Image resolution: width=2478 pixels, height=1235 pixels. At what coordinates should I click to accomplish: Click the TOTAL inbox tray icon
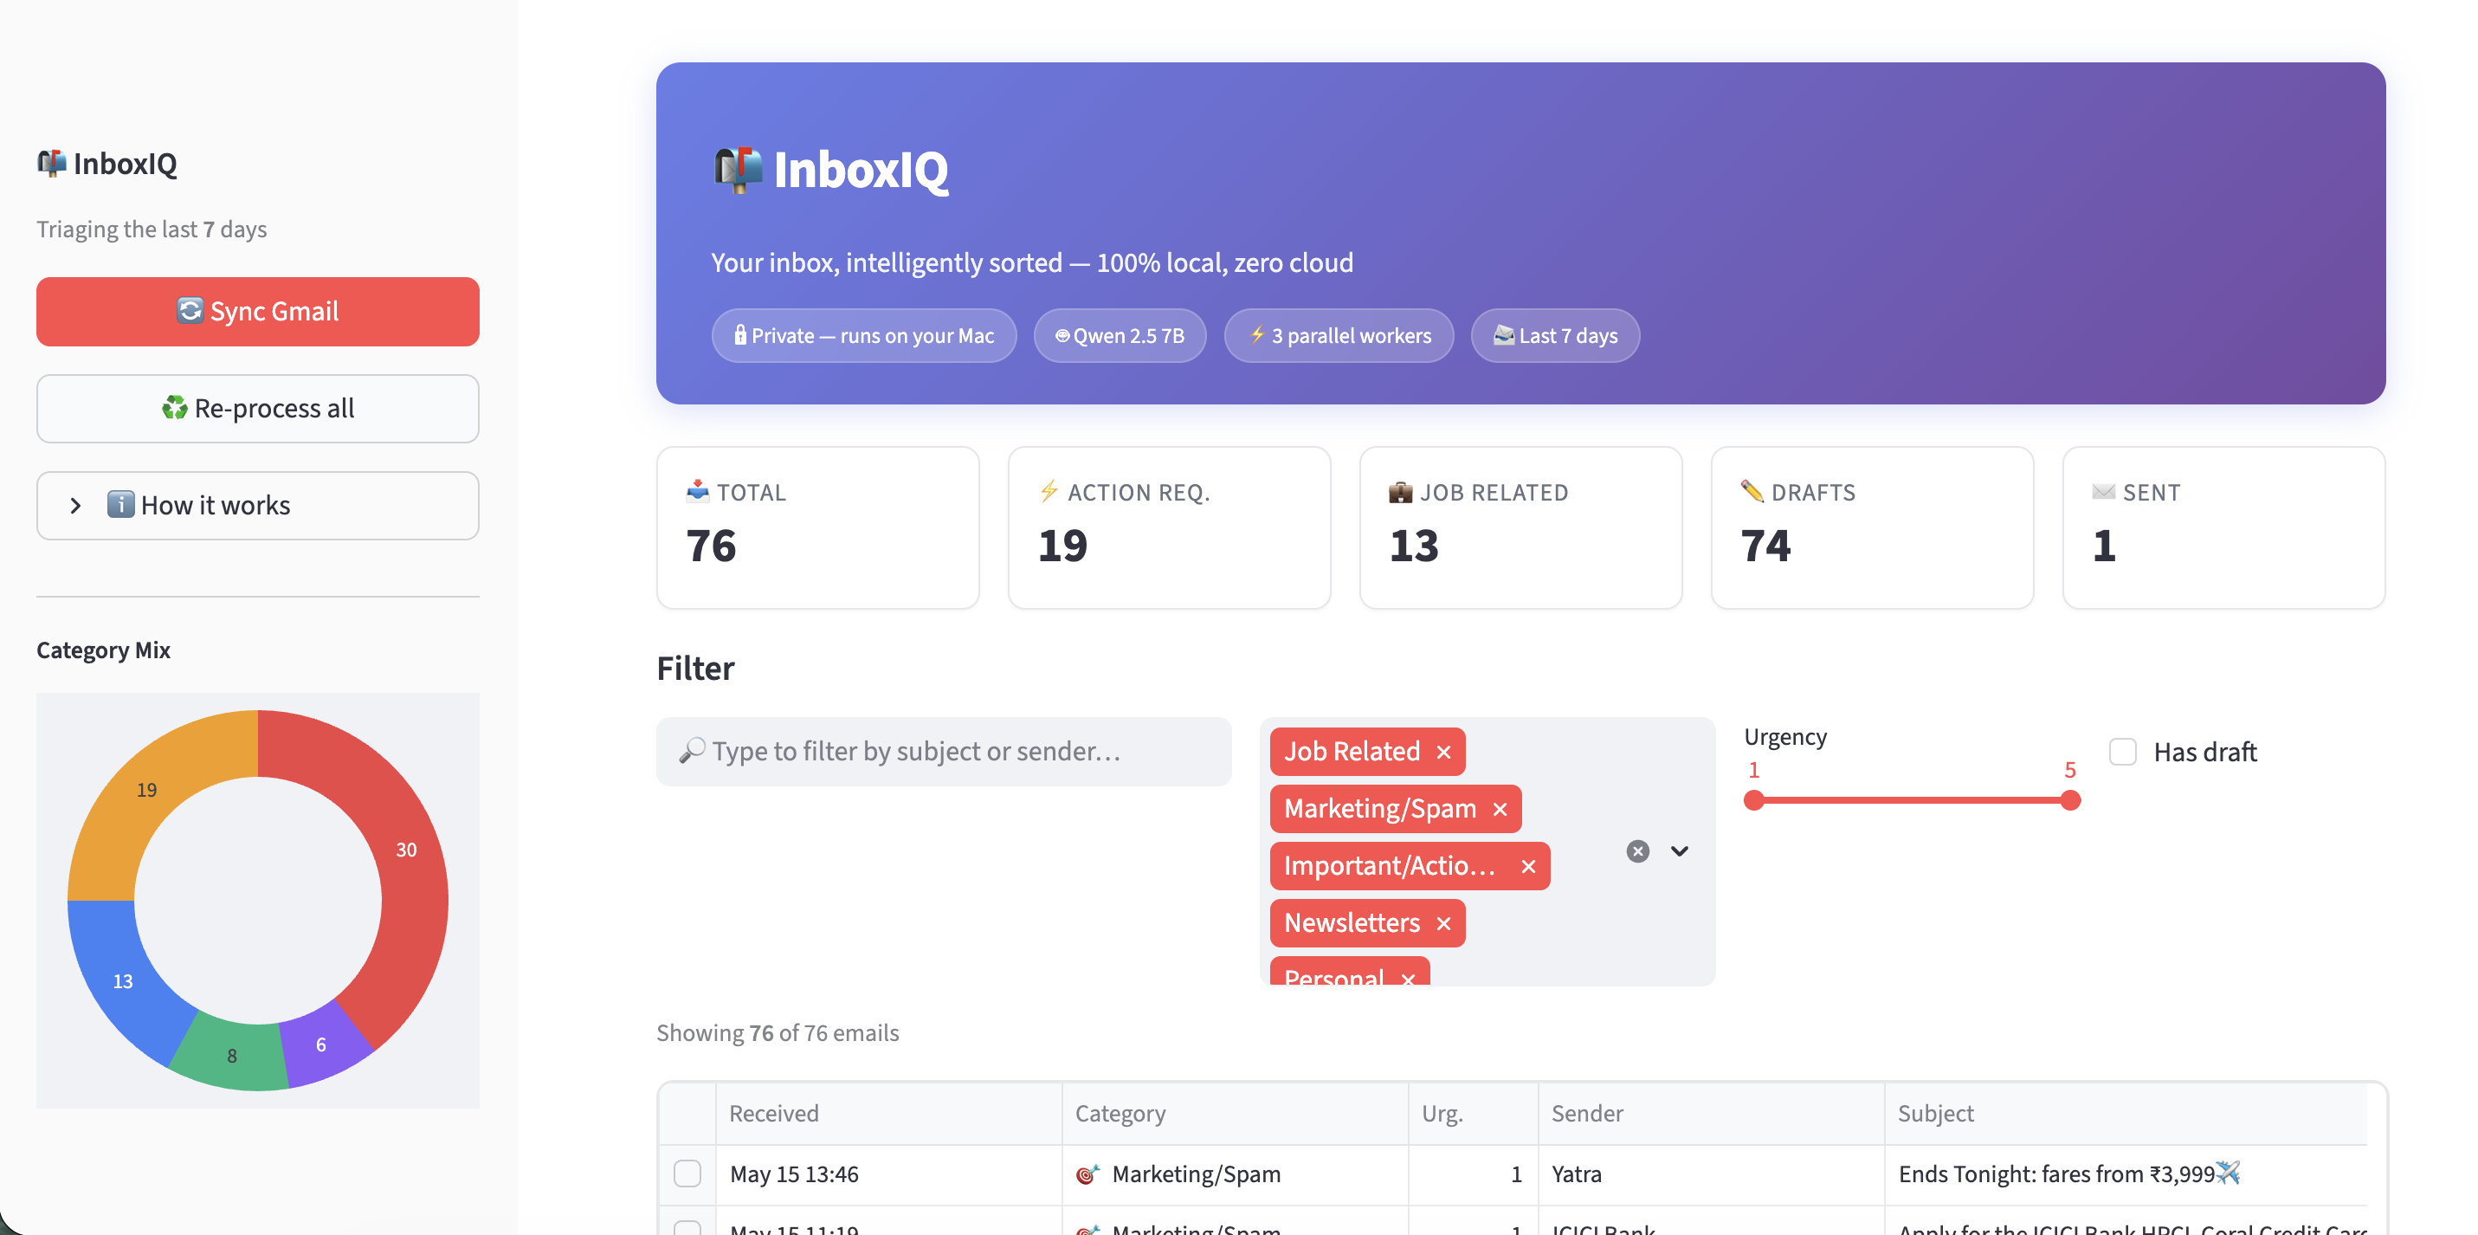point(697,491)
